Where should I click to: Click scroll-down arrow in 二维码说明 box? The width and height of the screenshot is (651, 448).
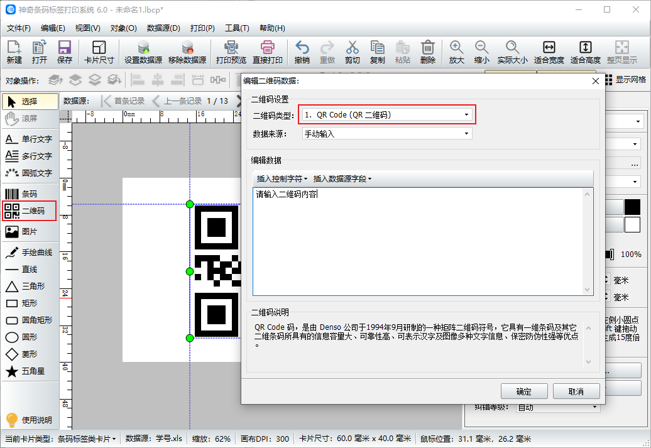click(x=588, y=362)
